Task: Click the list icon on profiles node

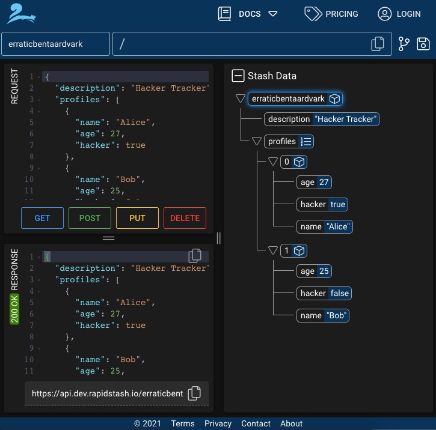Action: [306, 141]
